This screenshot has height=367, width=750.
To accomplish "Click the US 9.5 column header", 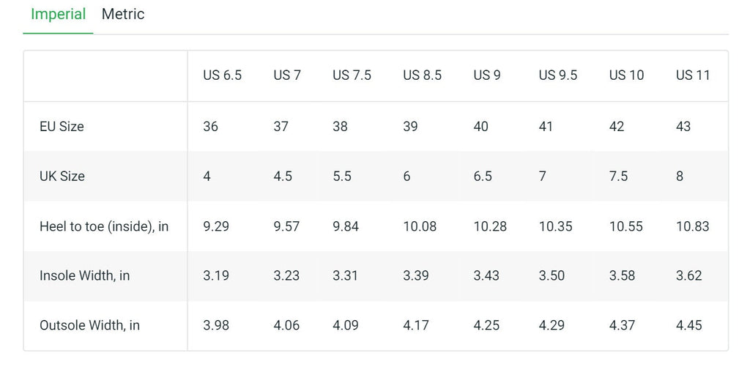I will 558,75.
